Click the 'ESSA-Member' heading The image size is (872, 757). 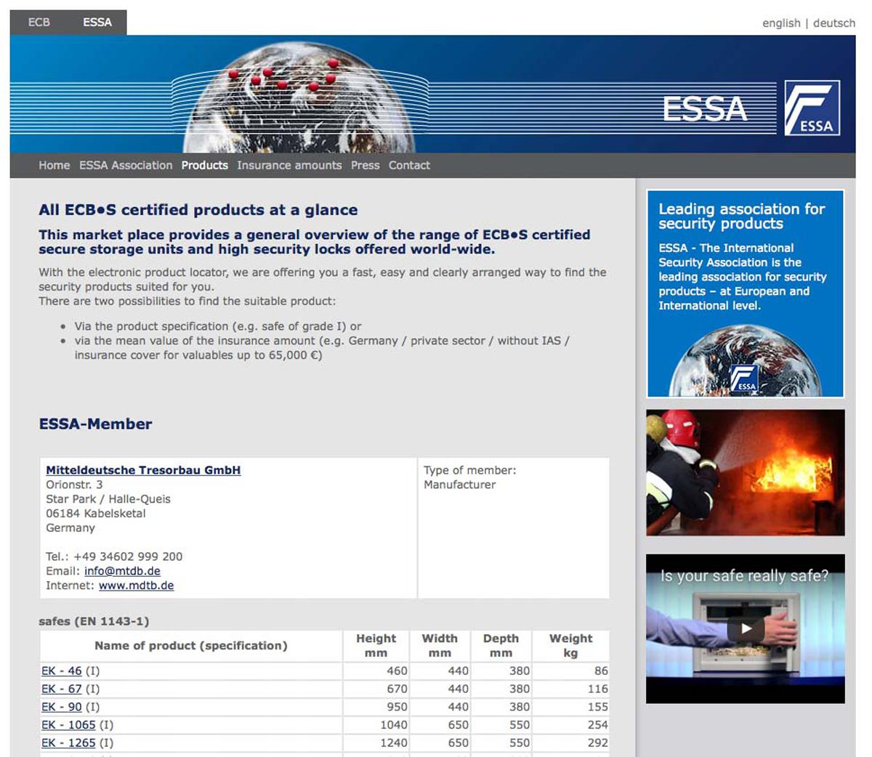point(95,424)
